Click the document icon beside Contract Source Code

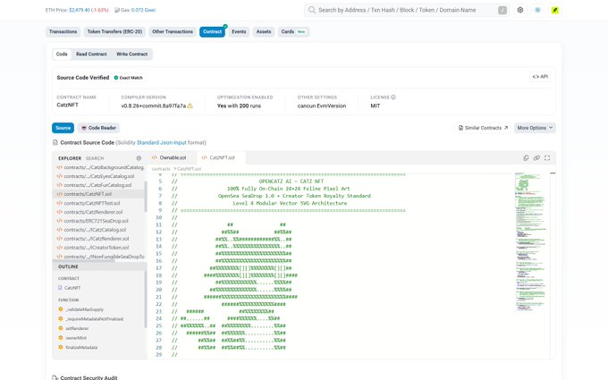55,143
